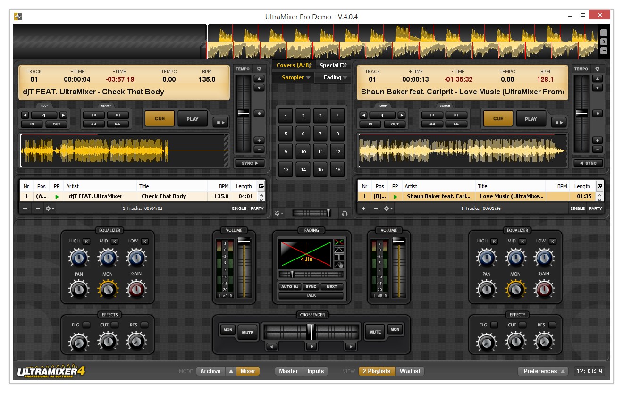Image resolution: width=623 pixels, height=393 pixels.
Task: Click right deck fast-forward search button
Action: [x=456, y=125]
